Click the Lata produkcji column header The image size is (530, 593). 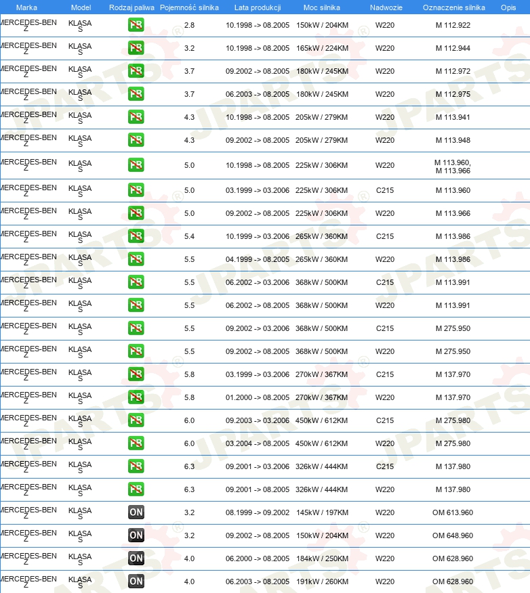[258, 7]
